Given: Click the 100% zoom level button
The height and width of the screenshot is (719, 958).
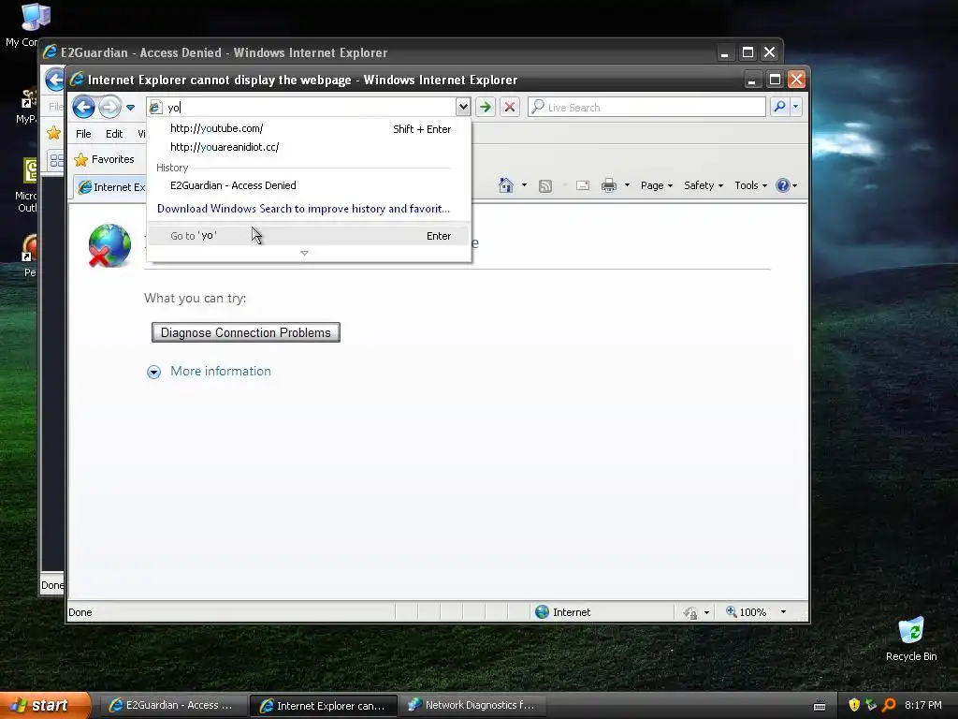Looking at the screenshot, I should (746, 612).
